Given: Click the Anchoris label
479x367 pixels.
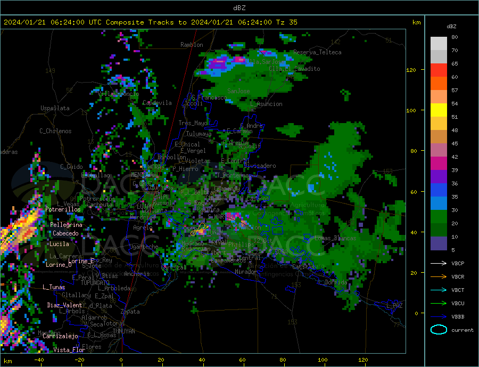Looking at the screenshot, I should (137, 274).
